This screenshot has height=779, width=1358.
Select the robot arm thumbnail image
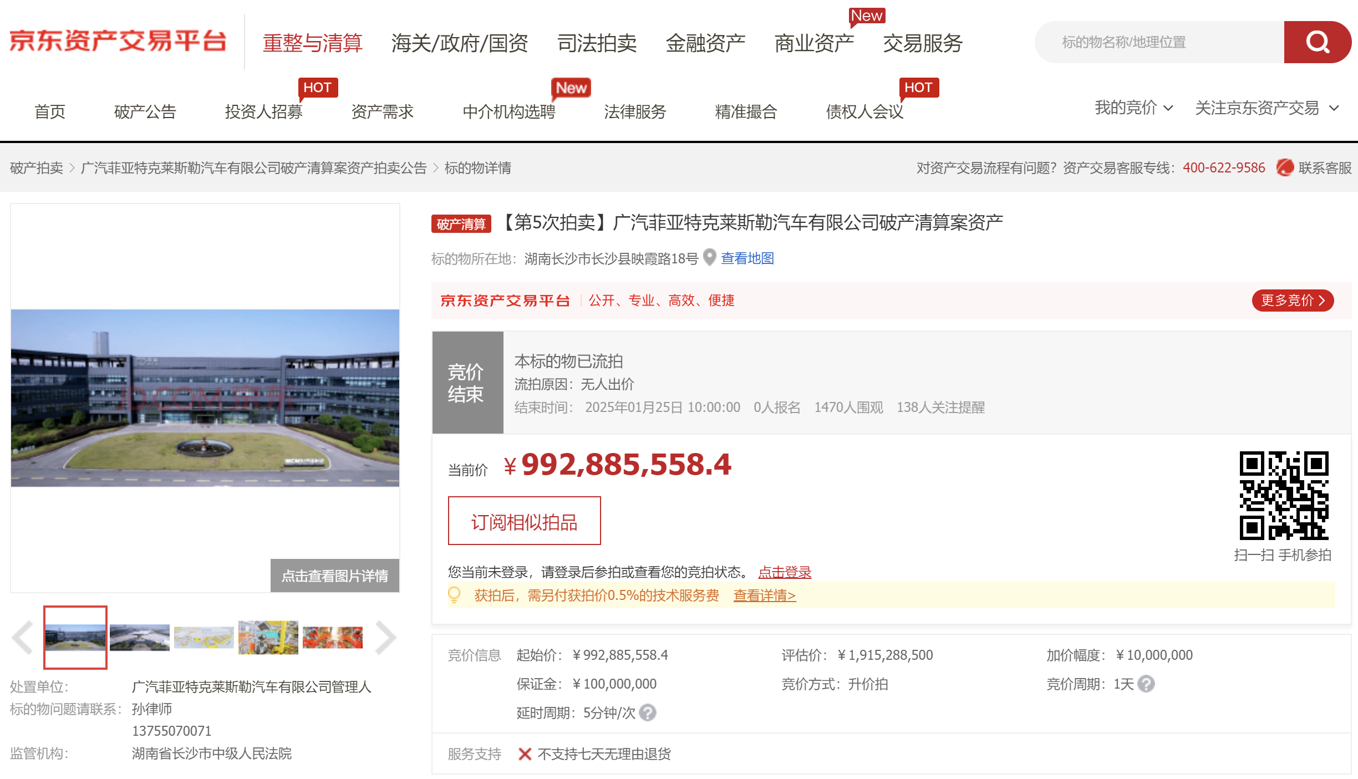332,638
